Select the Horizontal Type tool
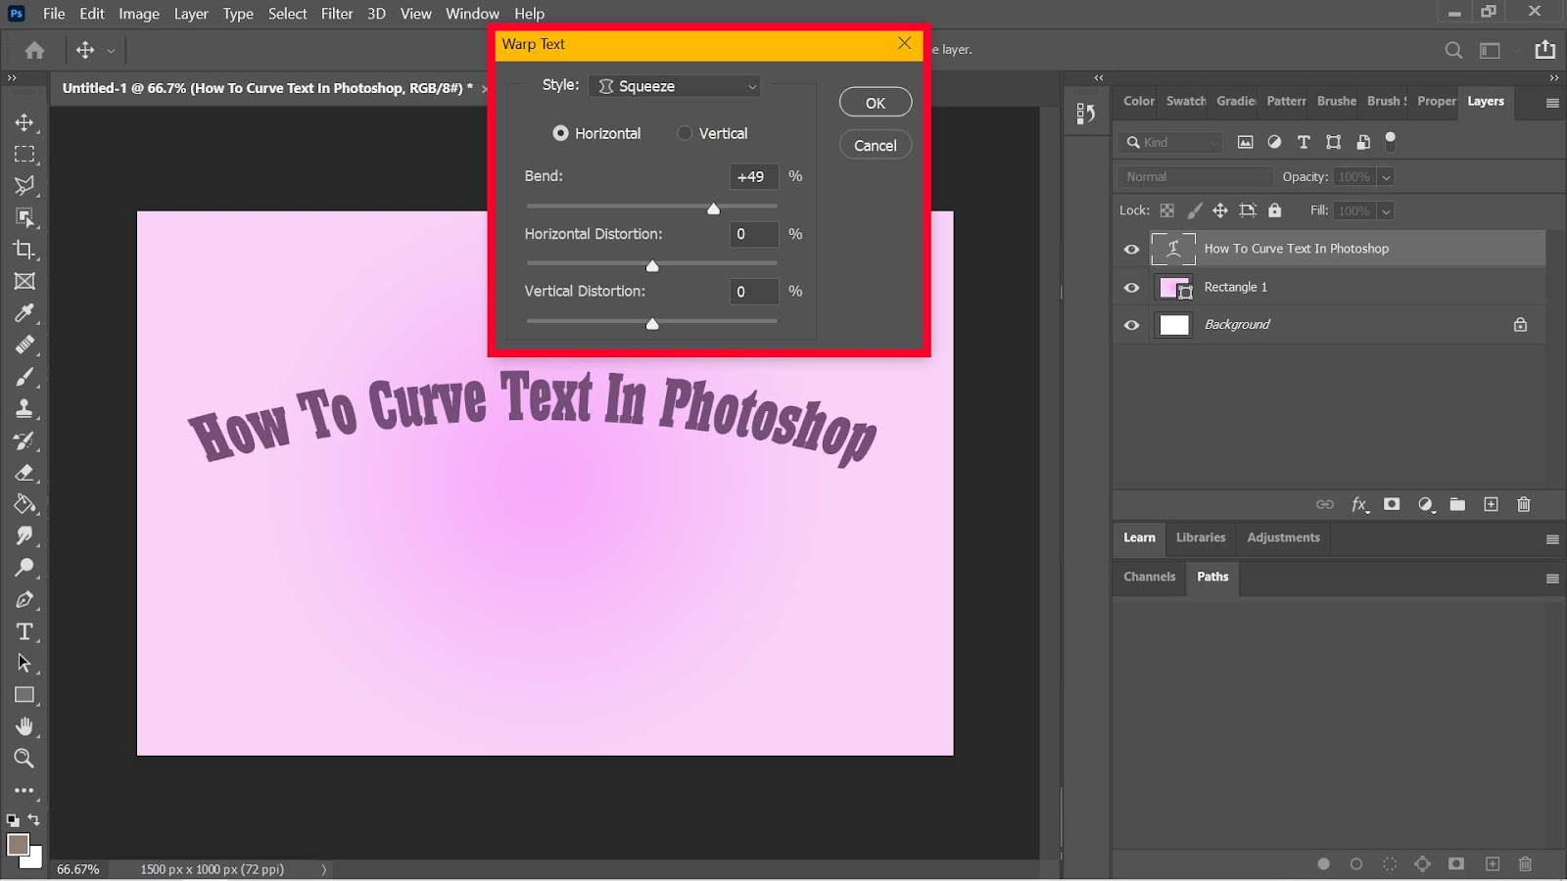This screenshot has width=1567, height=881. point(24,631)
